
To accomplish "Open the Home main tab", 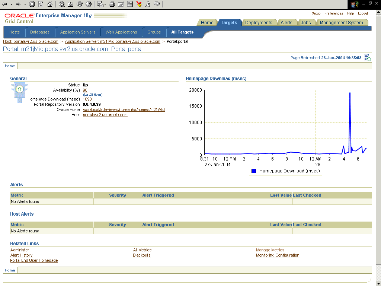I will point(207,23).
